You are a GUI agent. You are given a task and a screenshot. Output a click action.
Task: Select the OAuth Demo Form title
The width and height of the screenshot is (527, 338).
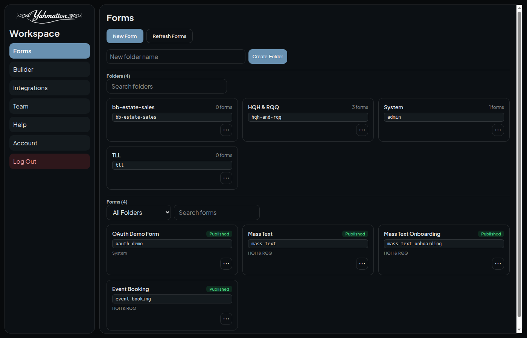(x=136, y=234)
